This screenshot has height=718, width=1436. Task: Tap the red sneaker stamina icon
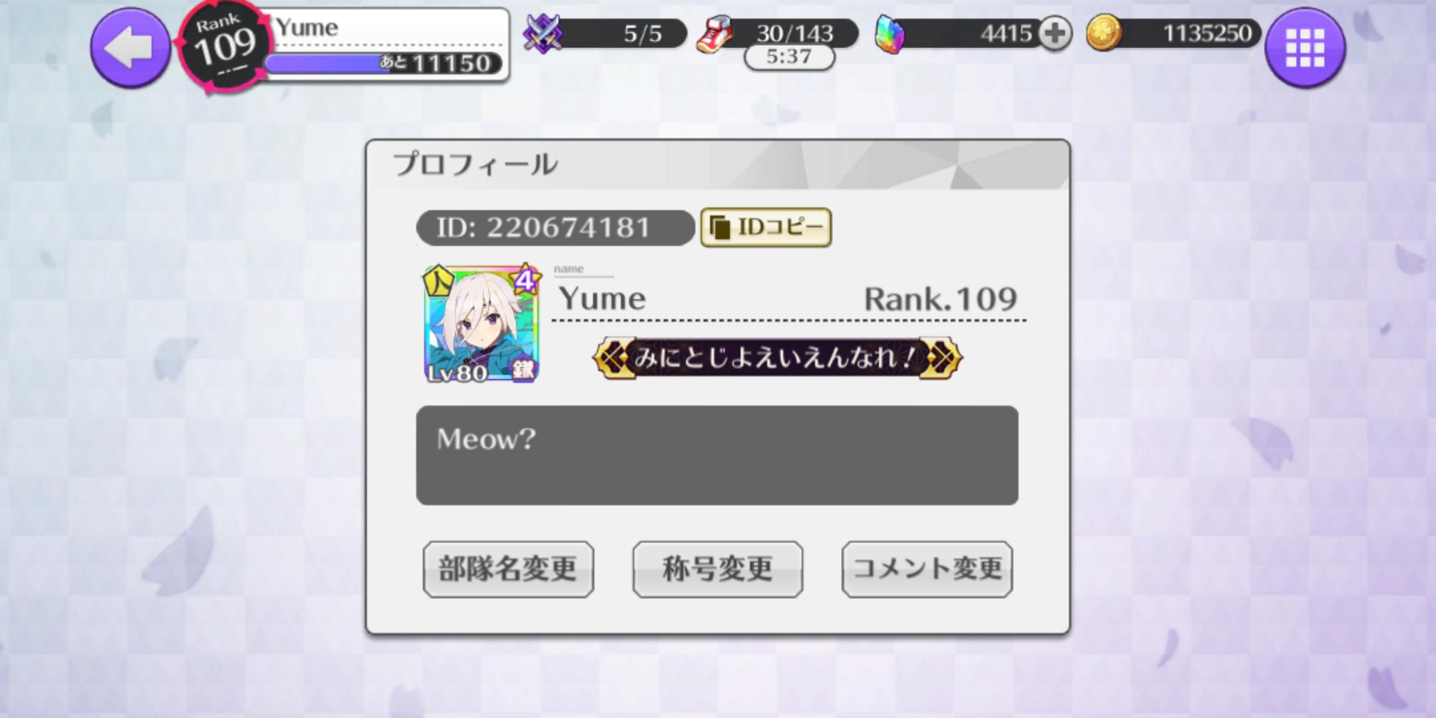pos(715,34)
